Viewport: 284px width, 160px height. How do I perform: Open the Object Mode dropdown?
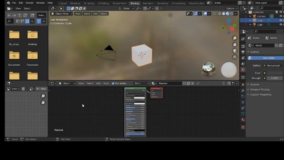pos(62,14)
